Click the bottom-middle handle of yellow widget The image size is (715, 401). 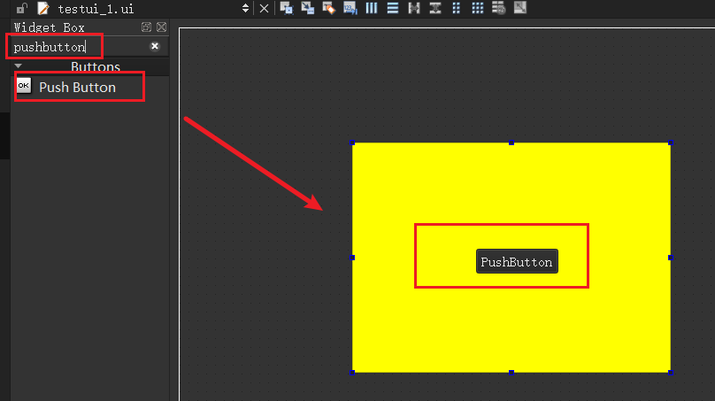(x=511, y=373)
